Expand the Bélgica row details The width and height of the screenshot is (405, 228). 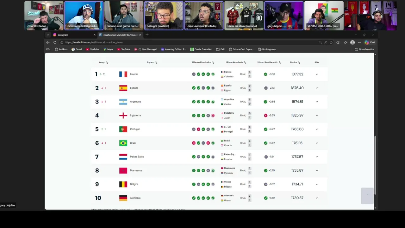coord(317,184)
